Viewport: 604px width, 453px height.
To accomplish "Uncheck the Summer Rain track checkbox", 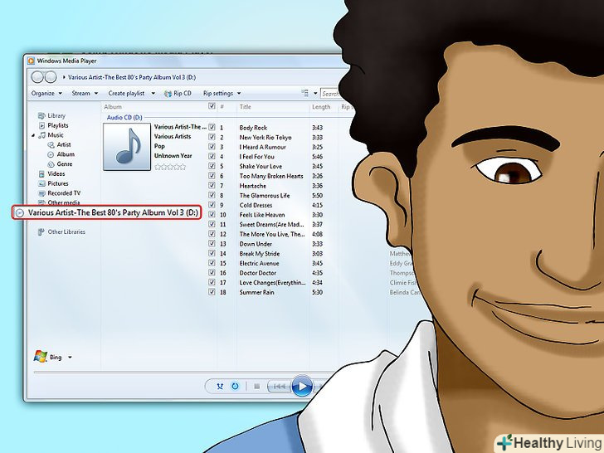I will [x=212, y=291].
